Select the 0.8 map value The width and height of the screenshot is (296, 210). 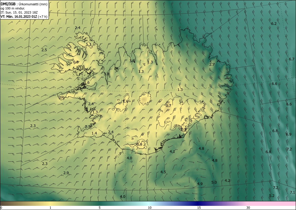76,62
